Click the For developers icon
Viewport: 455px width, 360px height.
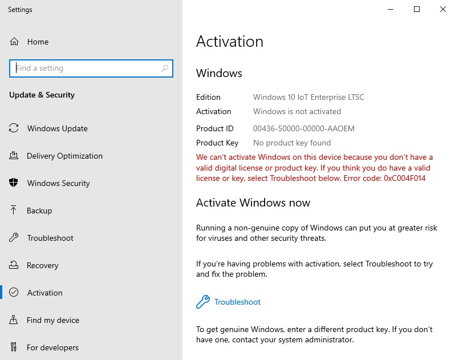pos(14,347)
